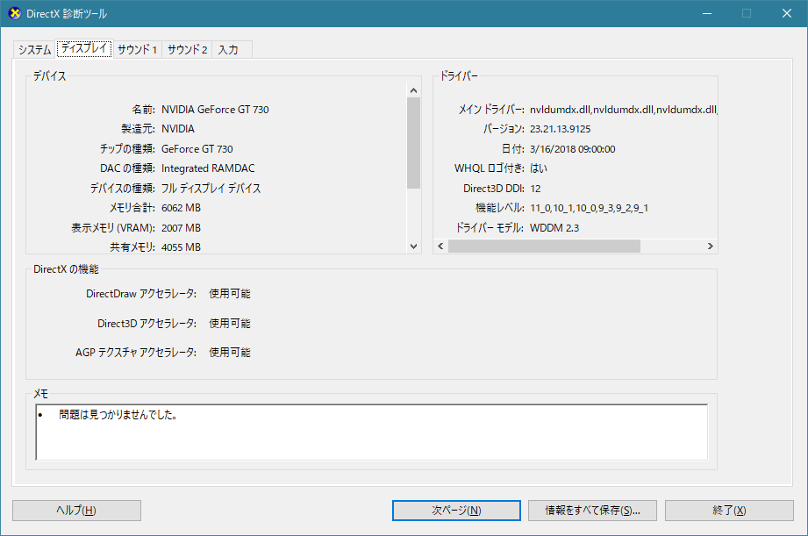Click the down arrow on the device scrollbar

click(x=412, y=246)
